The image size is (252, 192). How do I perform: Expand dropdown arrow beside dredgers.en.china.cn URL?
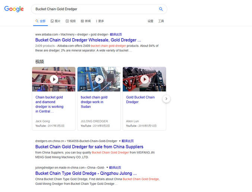(120, 141)
